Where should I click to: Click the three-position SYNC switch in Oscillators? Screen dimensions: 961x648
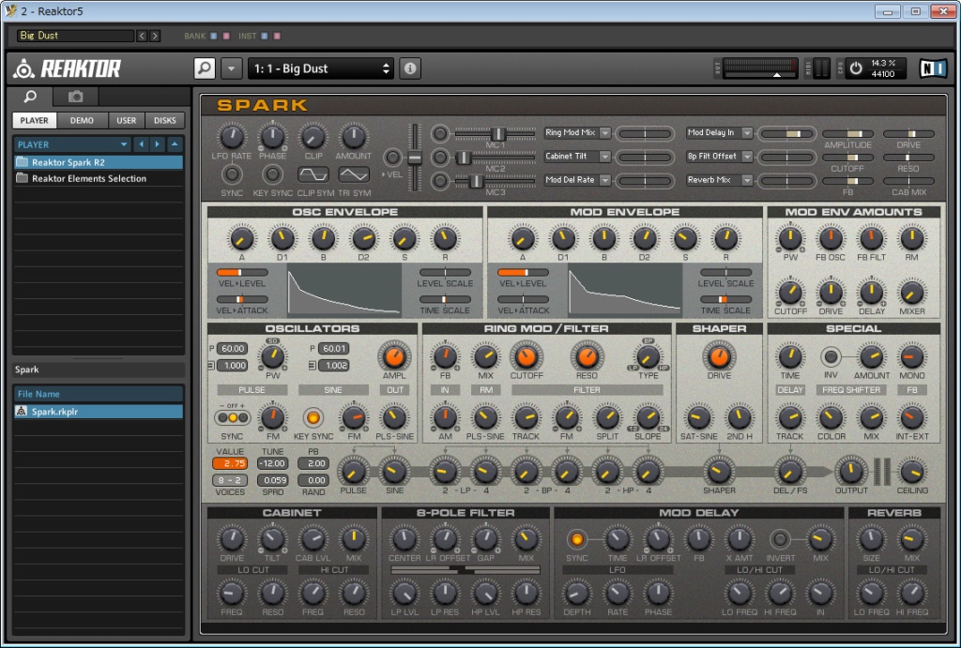pyautogui.click(x=233, y=418)
